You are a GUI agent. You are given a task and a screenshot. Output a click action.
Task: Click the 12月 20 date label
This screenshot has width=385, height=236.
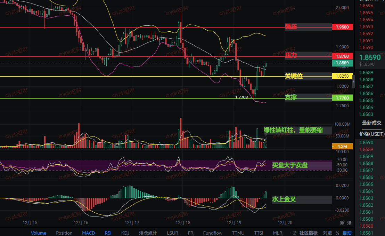[285, 223]
